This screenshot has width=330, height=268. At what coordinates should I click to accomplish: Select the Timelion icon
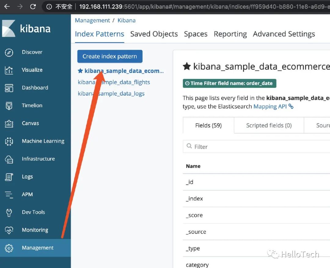pos(9,106)
